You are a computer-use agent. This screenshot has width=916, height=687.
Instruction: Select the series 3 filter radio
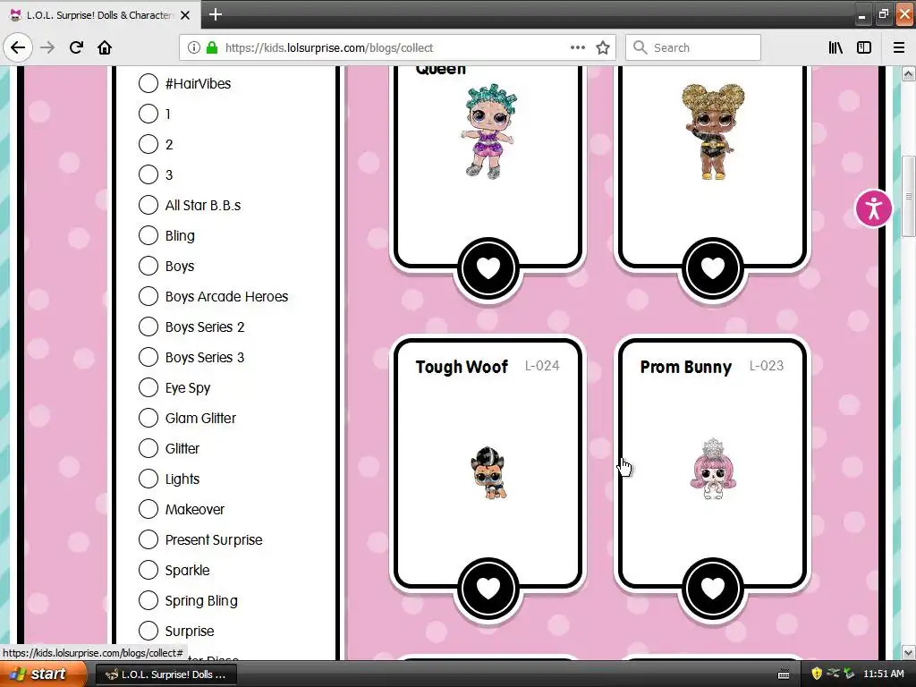[148, 174]
